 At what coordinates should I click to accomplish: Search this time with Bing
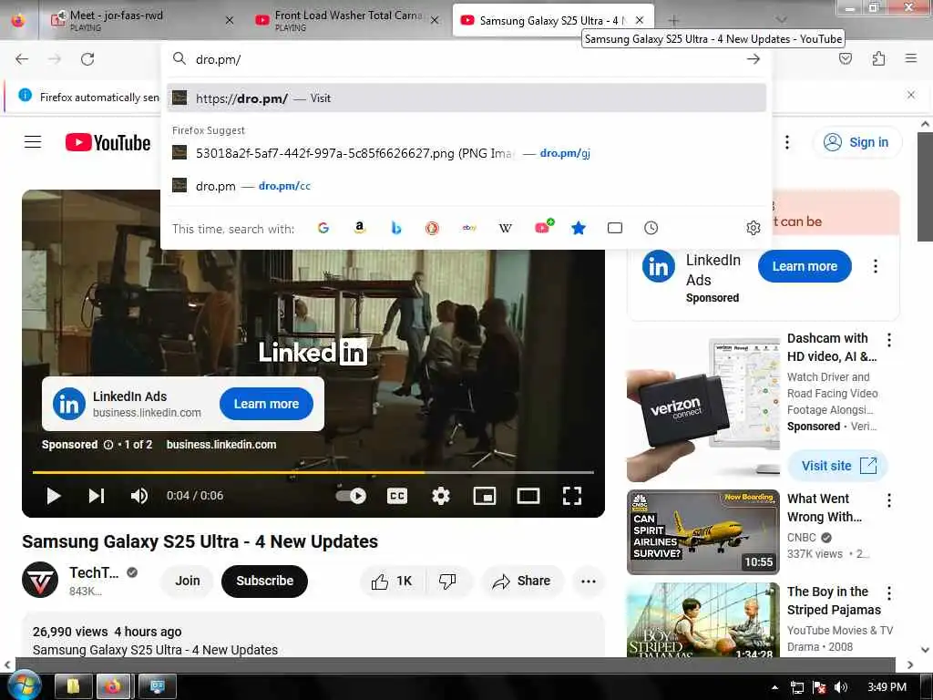coord(395,228)
